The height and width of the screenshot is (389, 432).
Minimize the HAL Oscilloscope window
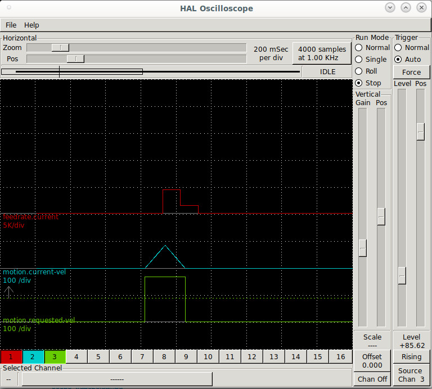(390, 8)
